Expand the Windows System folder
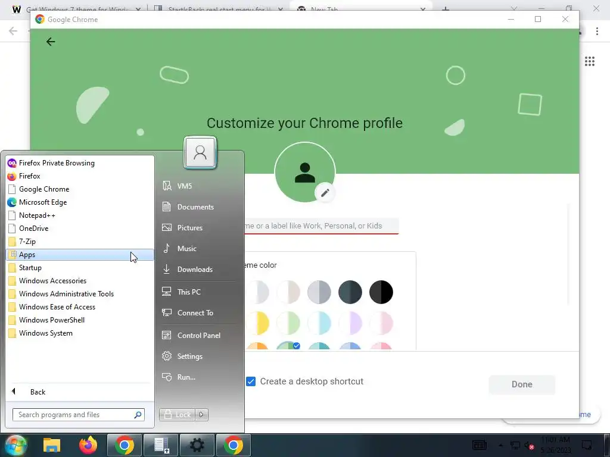610x457 pixels. click(80, 333)
